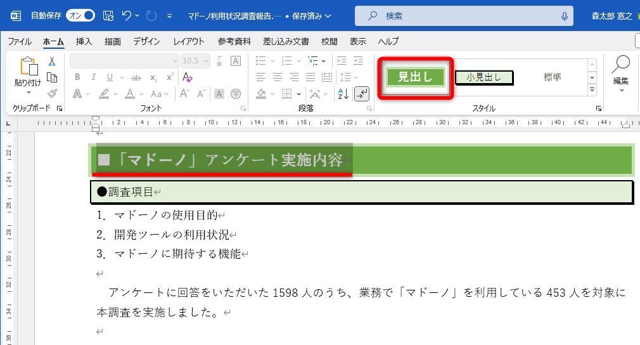Open the Font dialog launcher

243,108
